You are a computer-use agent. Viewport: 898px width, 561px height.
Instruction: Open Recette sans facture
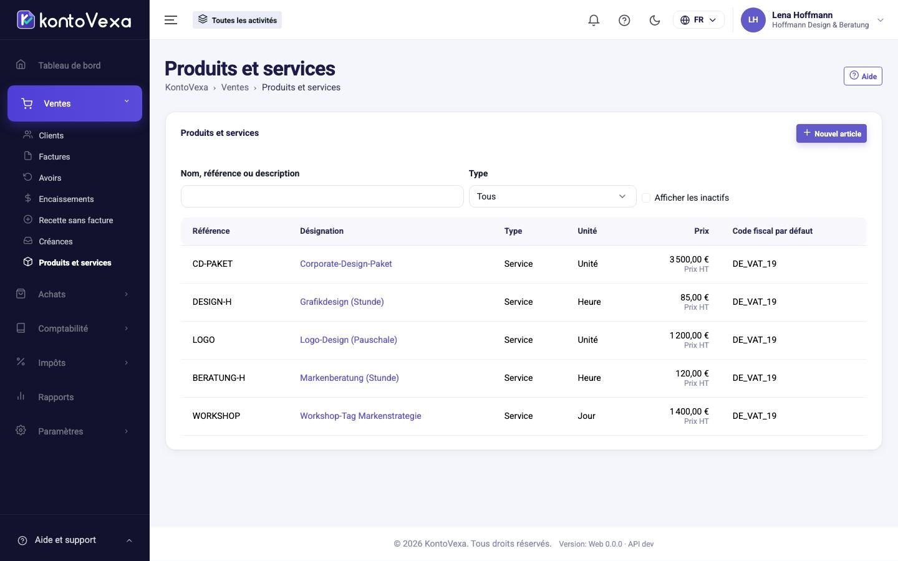(x=75, y=220)
